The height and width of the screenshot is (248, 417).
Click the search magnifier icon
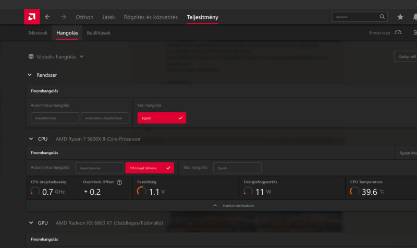382,17
